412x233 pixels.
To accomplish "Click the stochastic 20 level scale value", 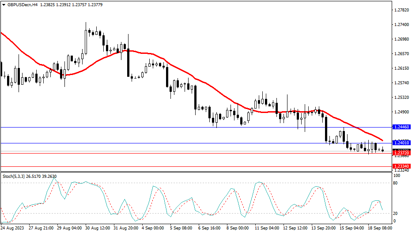I will click(396, 213).
